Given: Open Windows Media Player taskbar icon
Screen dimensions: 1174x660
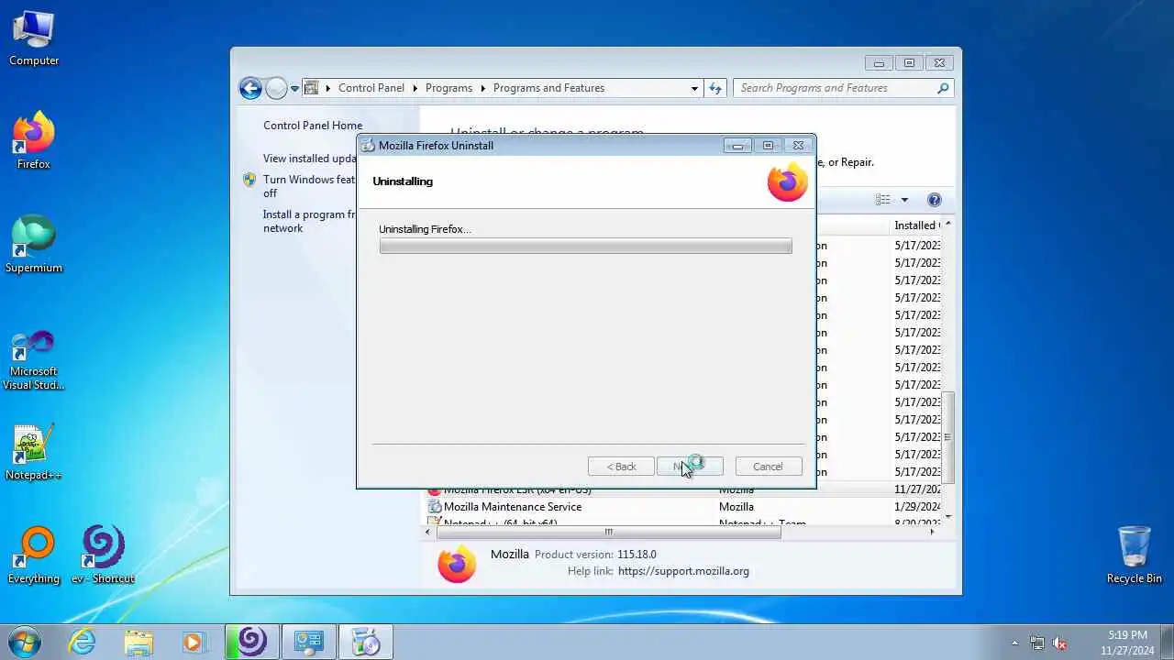Looking at the screenshot, I should 194,642.
